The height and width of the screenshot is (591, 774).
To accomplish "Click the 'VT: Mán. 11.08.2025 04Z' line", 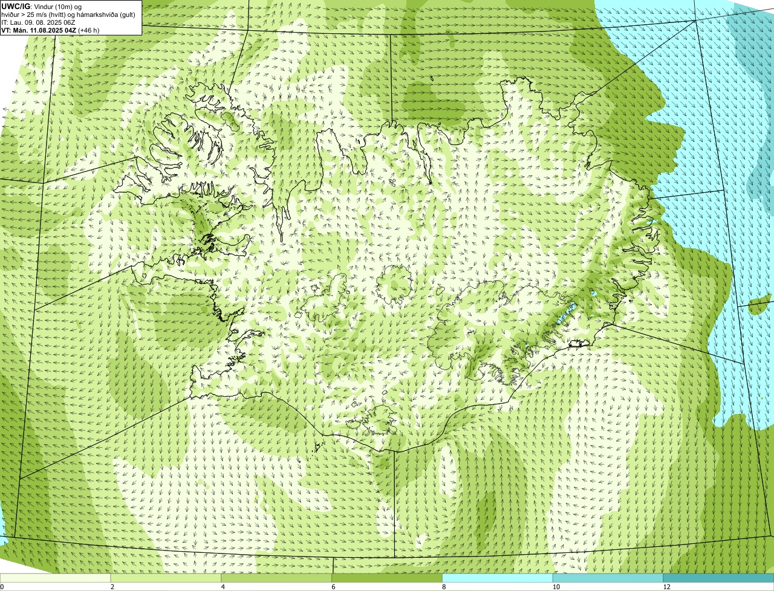I will pyautogui.click(x=51, y=30).
